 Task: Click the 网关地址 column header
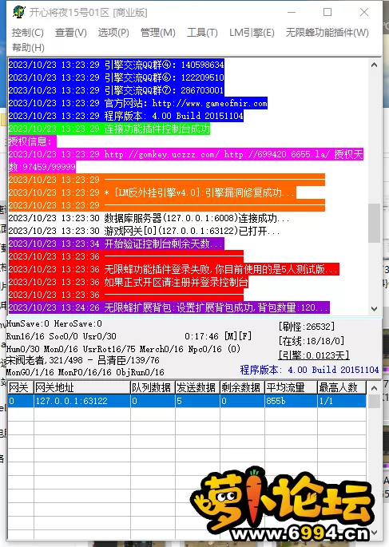coord(82,387)
